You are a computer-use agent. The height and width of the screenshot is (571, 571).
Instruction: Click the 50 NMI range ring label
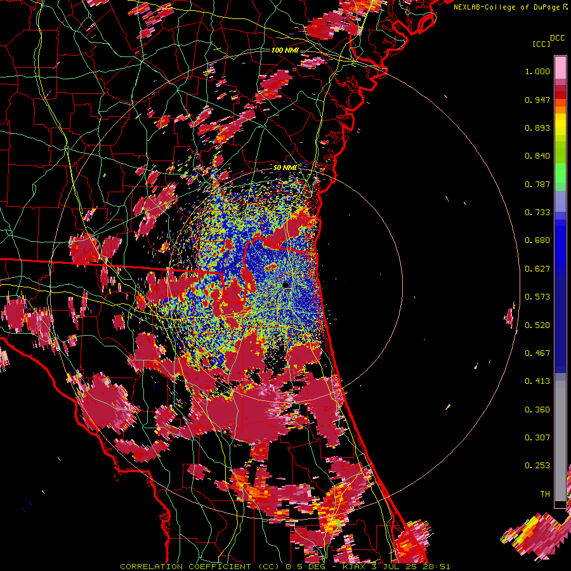point(285,167)
